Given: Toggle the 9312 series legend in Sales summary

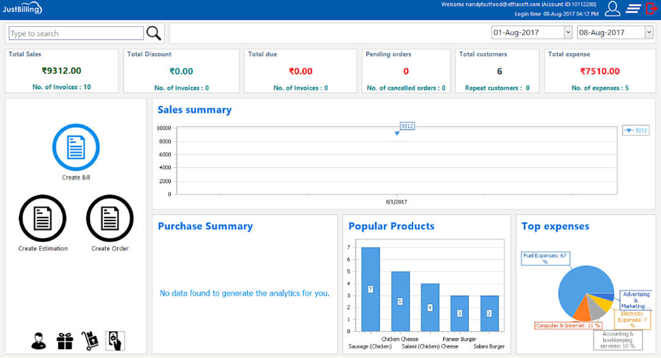Looking at the screenshot, I should click(635, 130).
